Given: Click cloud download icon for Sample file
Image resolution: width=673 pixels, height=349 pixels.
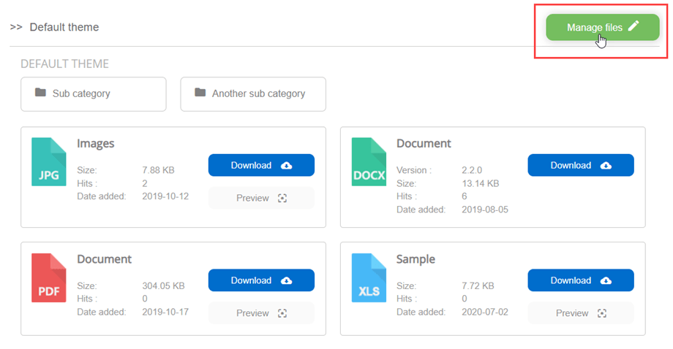Looking at the screenshot, I should 606,281.
